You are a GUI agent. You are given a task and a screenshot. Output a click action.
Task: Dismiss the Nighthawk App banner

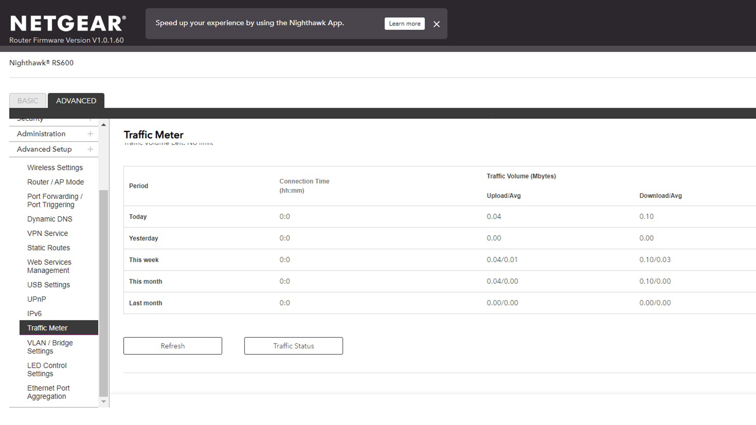click(x=436, y=24)
